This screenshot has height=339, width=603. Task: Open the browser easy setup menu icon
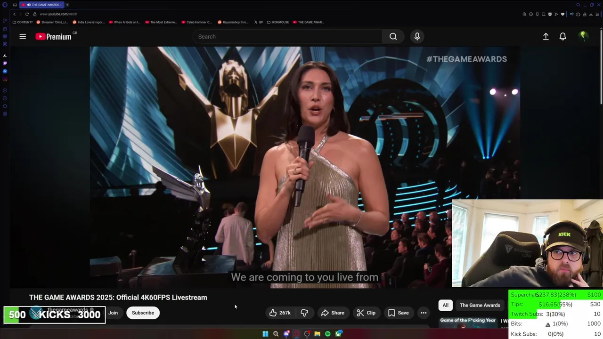click(x=597, y=14)
